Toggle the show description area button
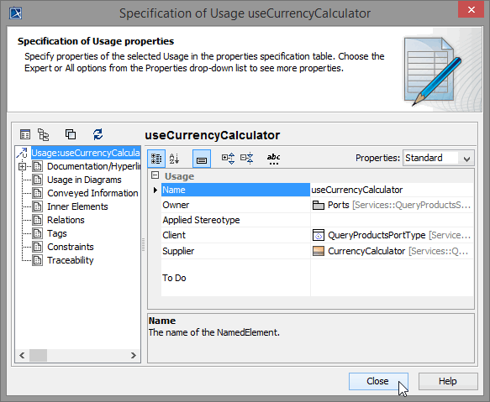 click(x=202, y=159)
